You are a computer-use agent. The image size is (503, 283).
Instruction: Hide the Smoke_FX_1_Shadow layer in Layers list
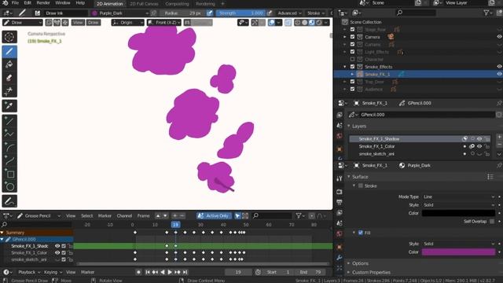tap(479, 139)
